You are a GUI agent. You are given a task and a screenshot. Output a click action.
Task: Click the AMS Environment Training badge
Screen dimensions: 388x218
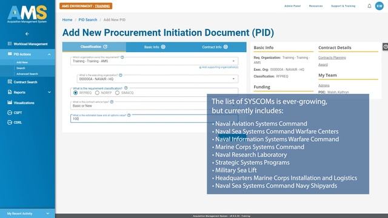pos(86,6)
